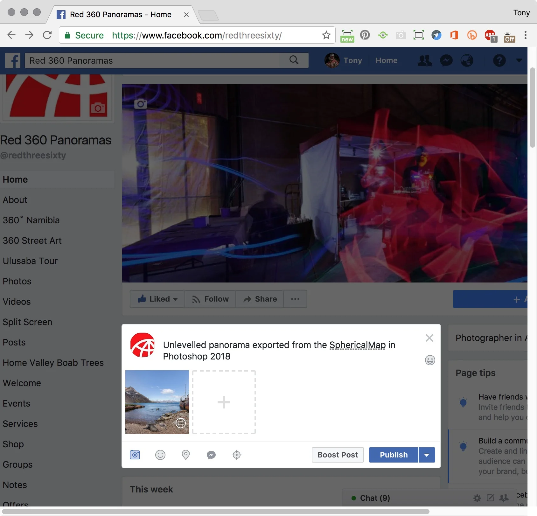Click the Publish button

pos(394,455)
